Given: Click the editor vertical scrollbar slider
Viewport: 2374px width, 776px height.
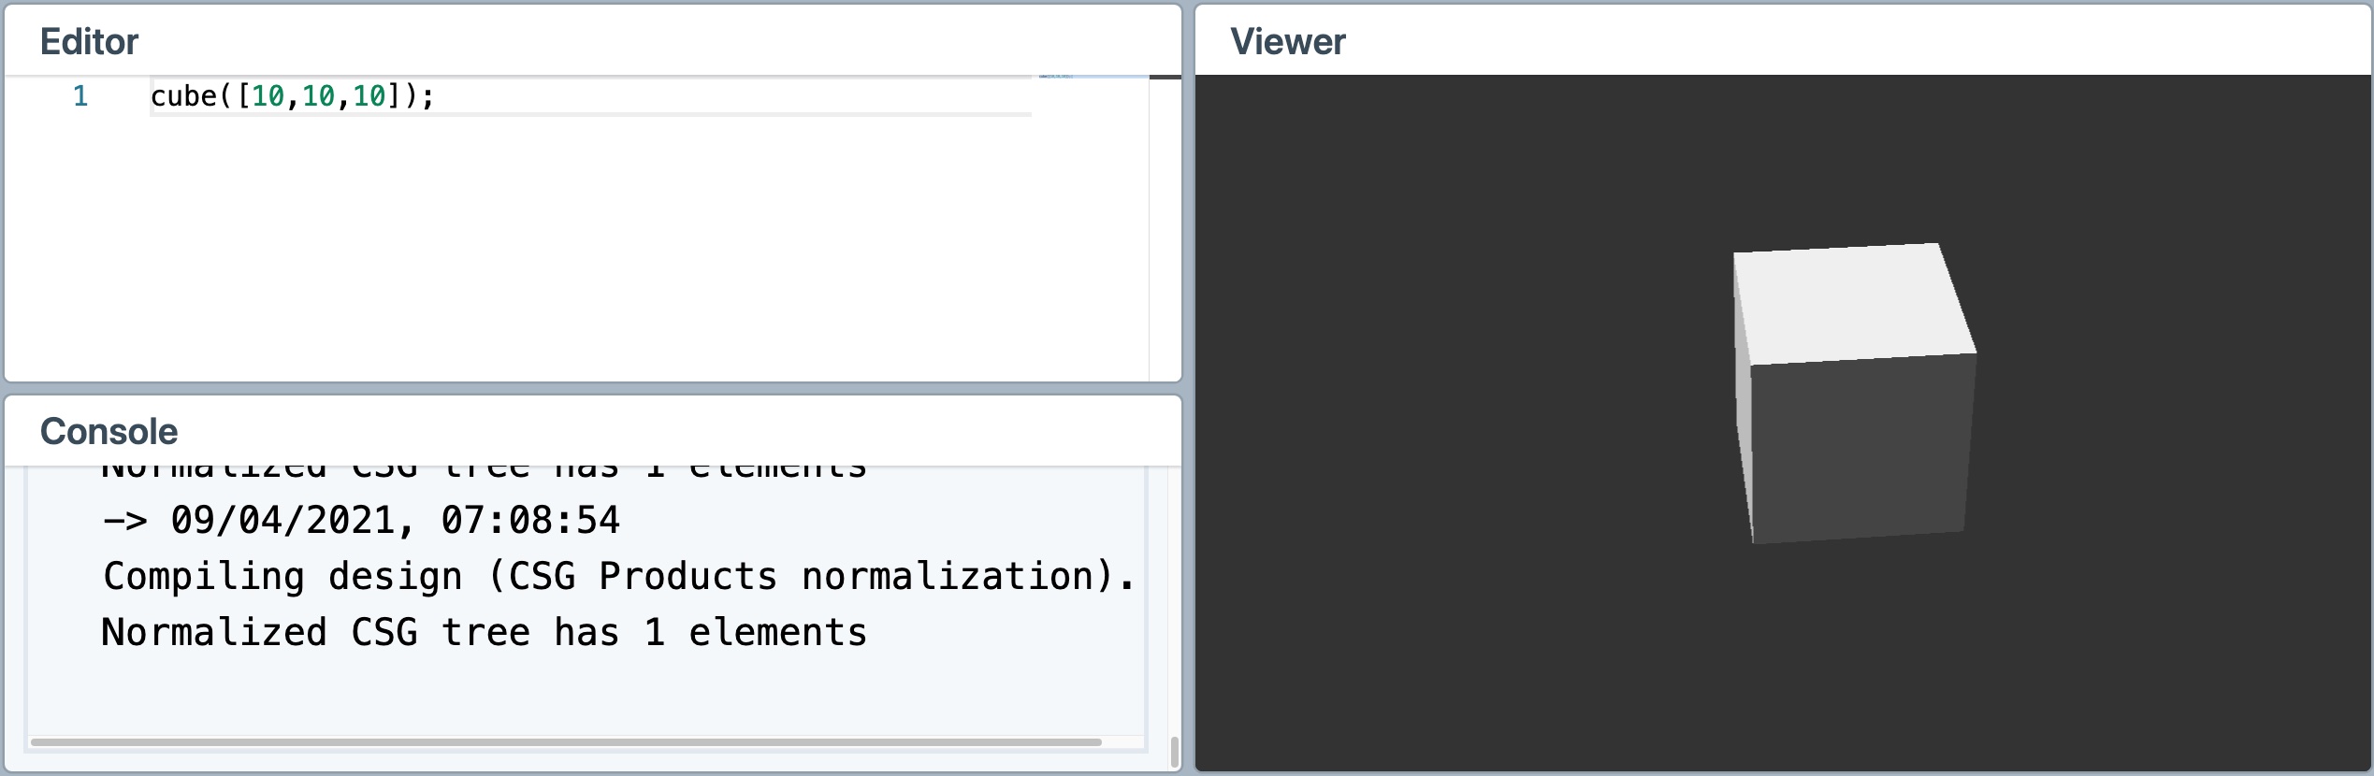Looking at the screenshot, I should coord(1165,78).
